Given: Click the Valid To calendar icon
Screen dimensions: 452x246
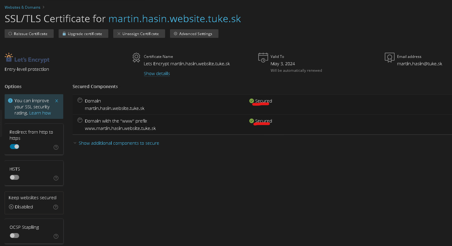Looking at the screenshot, I should pyautogui.click(x=263, y=58).
